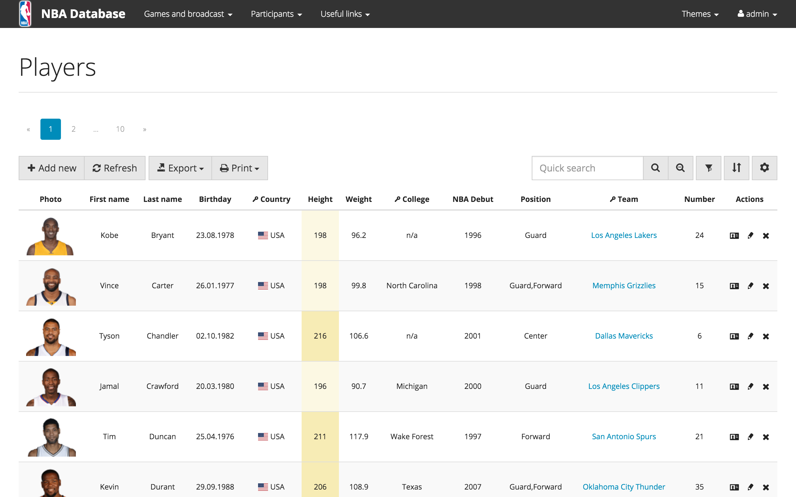Open sorting options via the arrows icon

736,168
